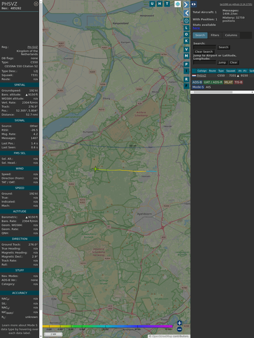Switch to the Search tab
Viewport: 254px width, 338px height.
click(200, 35)
